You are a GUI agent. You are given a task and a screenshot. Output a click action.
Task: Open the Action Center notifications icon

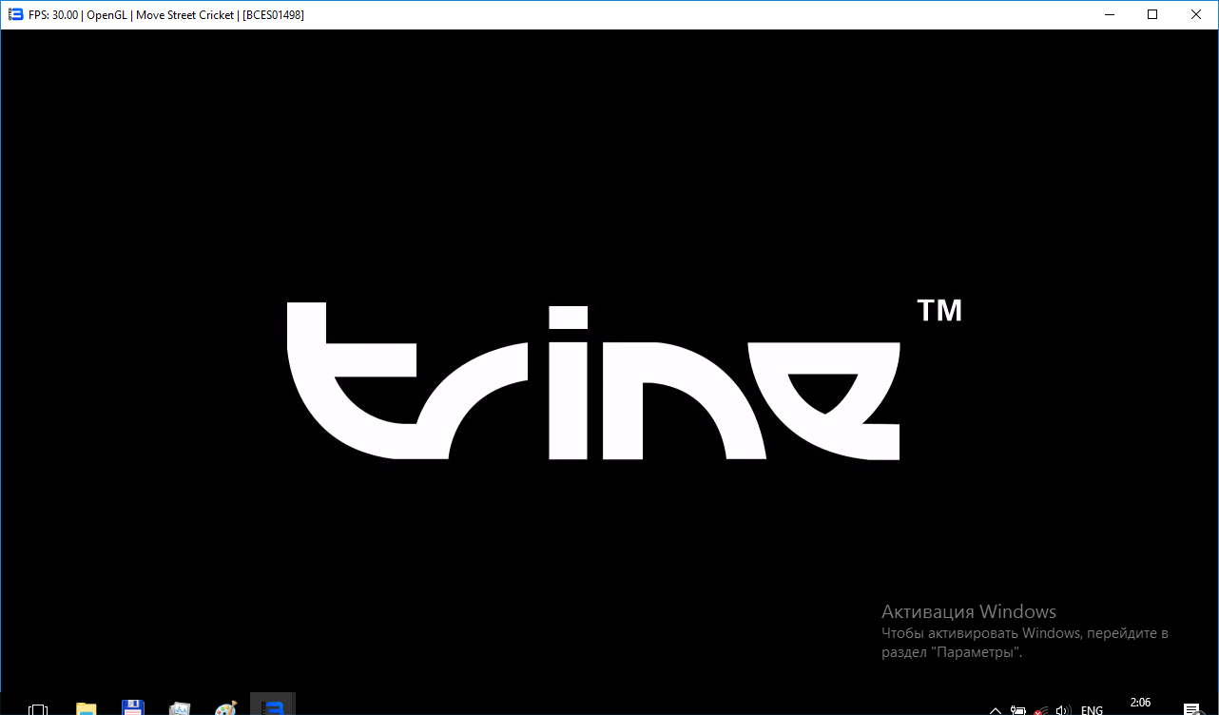click(1190, 709)
